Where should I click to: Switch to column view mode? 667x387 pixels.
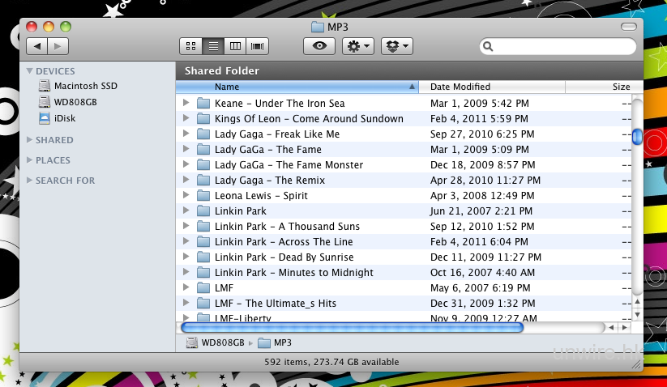tap(236, 46)
